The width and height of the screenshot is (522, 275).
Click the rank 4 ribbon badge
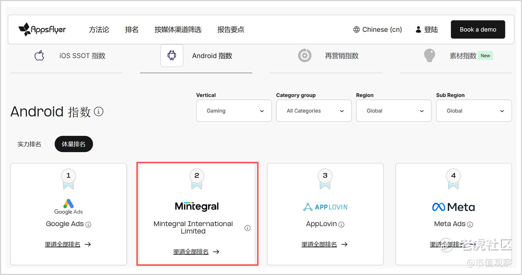(x=454, y=179)
